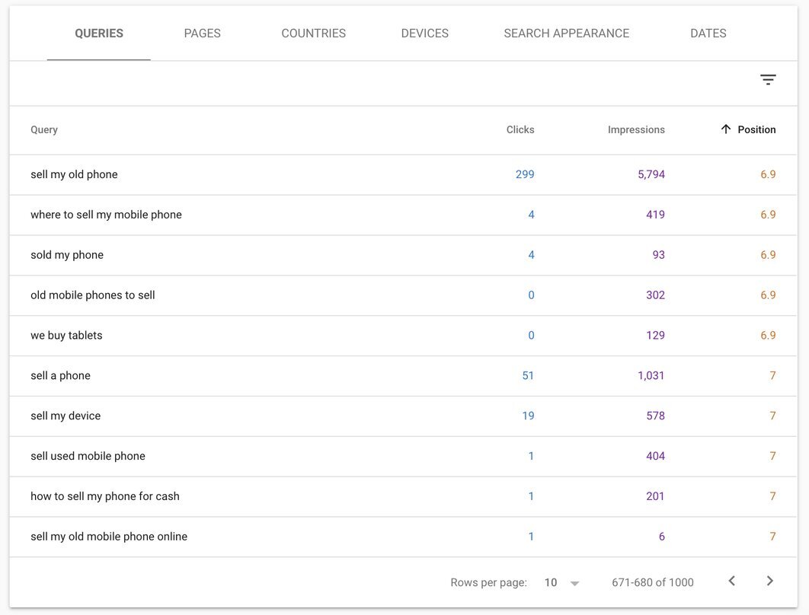Screen dimensions: 809x615
Task: Select the Queries tab
Action: tap(98, 33)
